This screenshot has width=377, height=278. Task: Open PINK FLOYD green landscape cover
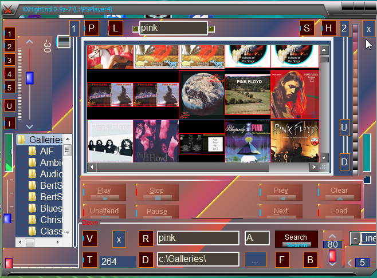pyautogui.click(x=248, y=94)
